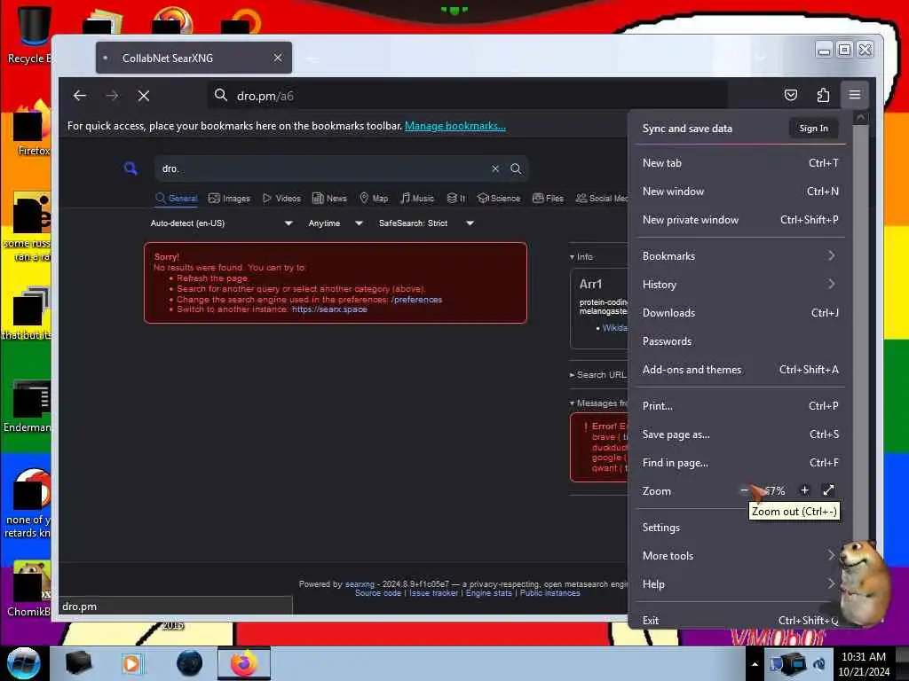Open the https://searx.space link
The image size is (909, 681).
click(x=329, y=309)
